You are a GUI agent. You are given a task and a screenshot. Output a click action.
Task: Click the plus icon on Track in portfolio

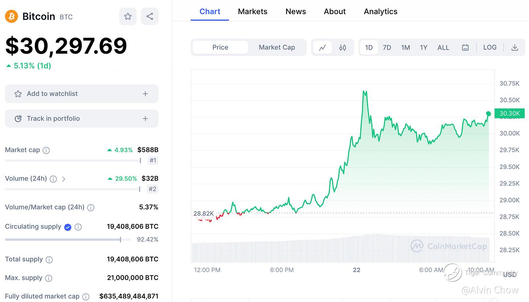tap(145, 119)
